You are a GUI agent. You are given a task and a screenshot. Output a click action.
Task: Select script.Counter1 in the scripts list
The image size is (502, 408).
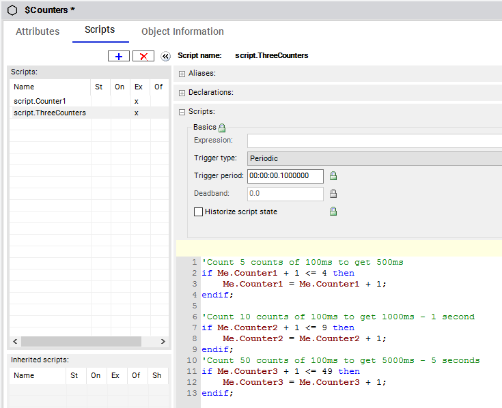coord(40,101)
